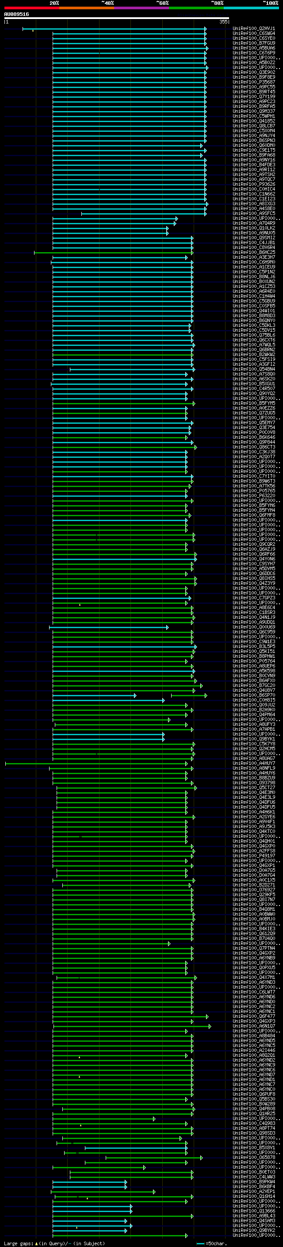Select the label UniRef100_A4HUY7
The width and height of the screenshot is (283, 1247).
[x=254, y=763]
